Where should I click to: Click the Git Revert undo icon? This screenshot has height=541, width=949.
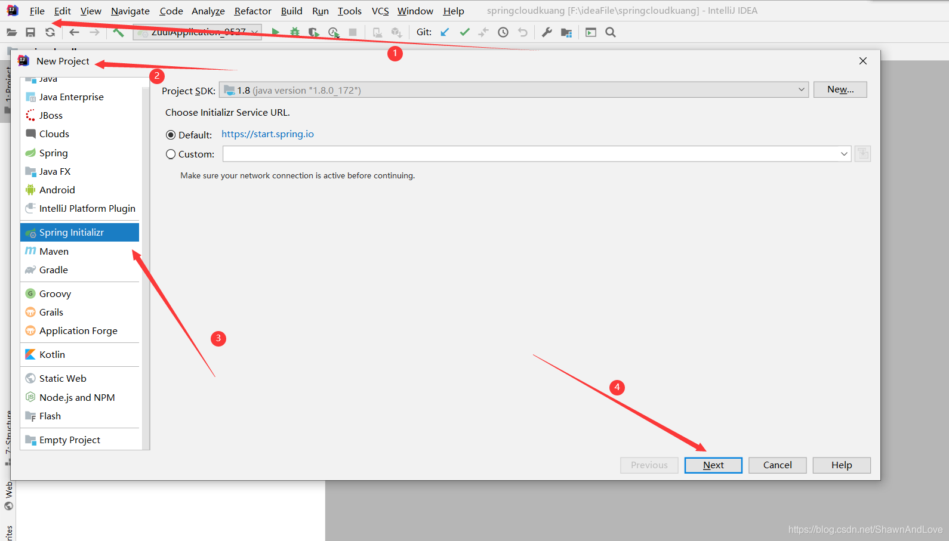click(x=523, y=32)
